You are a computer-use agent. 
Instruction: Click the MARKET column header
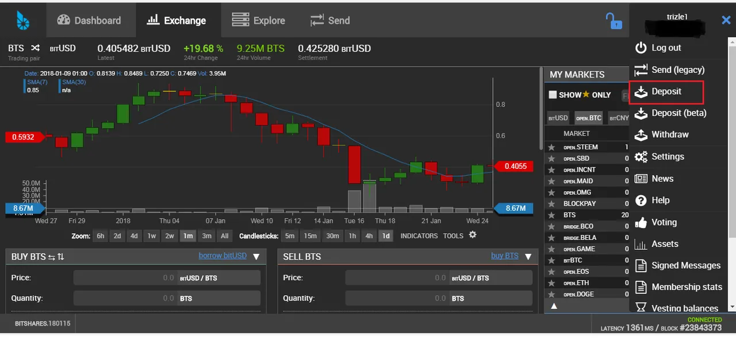577,133
